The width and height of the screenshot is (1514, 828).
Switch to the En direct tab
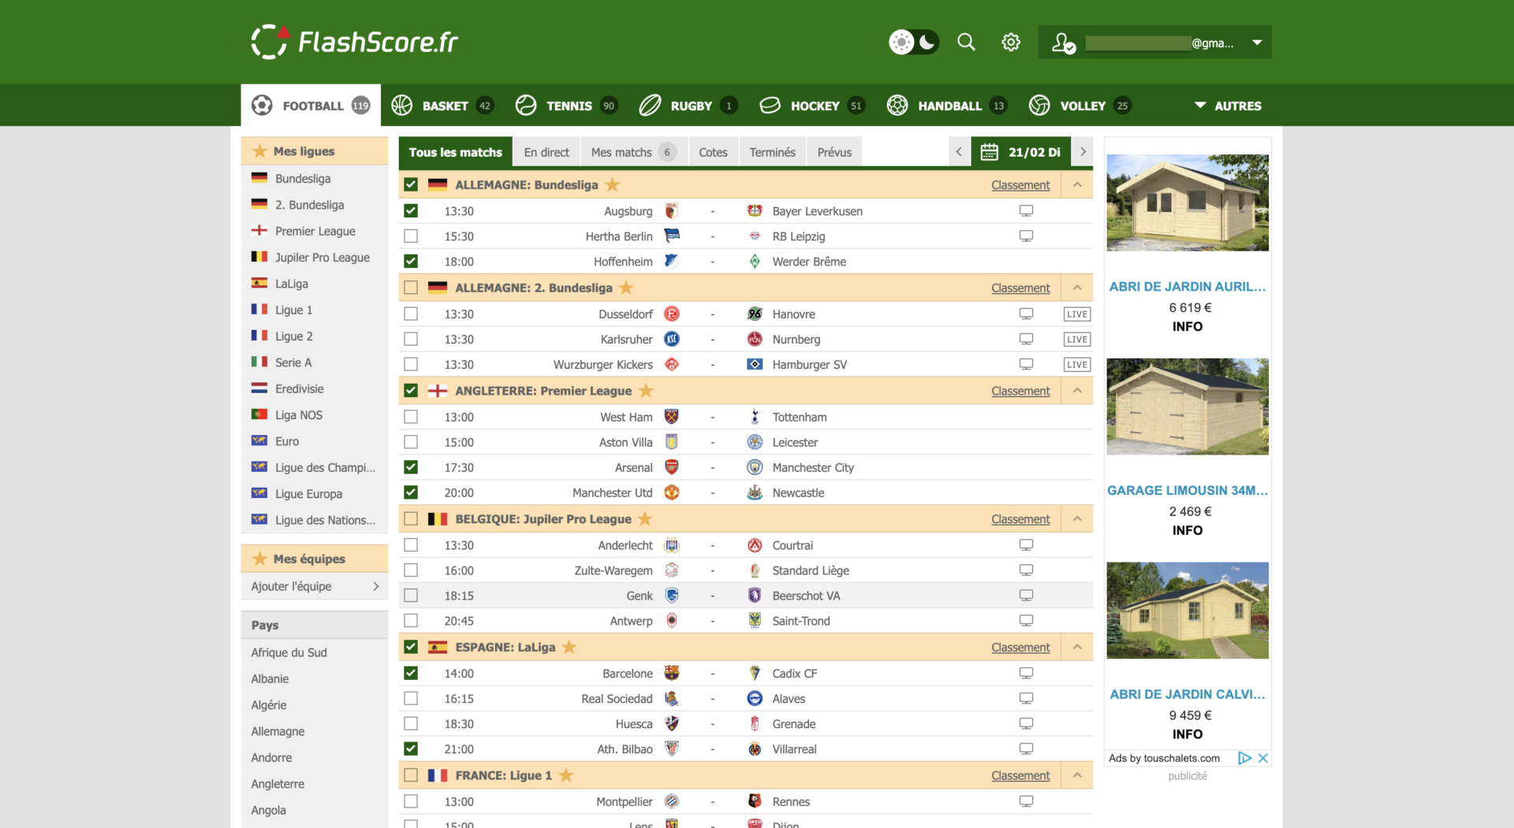546,152
